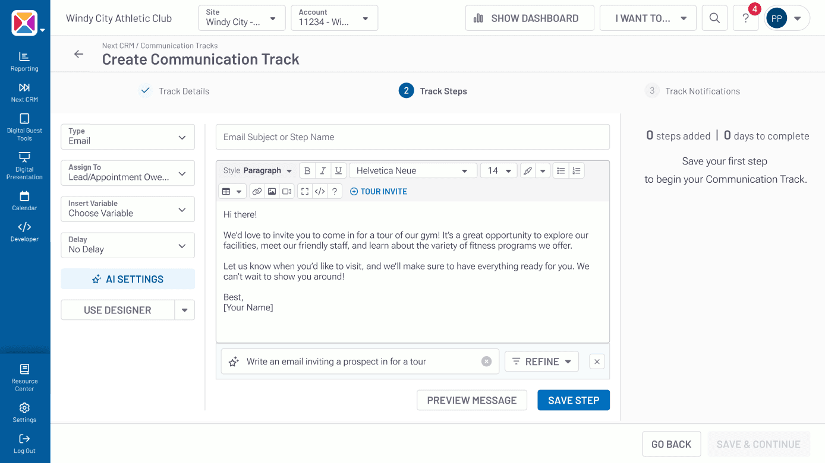Insert a video into the email
825x463 pixels.
click(x=286, y=191)
